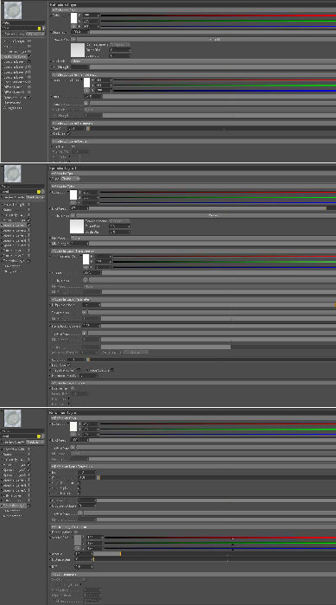Open the white color swatch in the bottom panel
Image resolution: width=336 pixels, height=605 pixels.
(x=73, y=426)
